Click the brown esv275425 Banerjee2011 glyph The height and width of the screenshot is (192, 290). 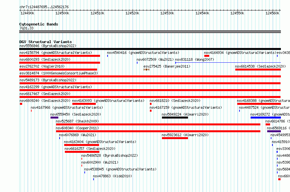click(147, 70)
